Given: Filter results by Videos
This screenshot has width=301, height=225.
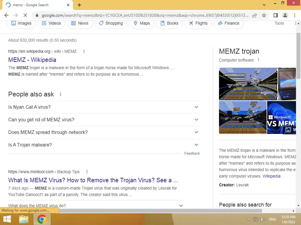Looking at the screenshot, I should (51, 23).
